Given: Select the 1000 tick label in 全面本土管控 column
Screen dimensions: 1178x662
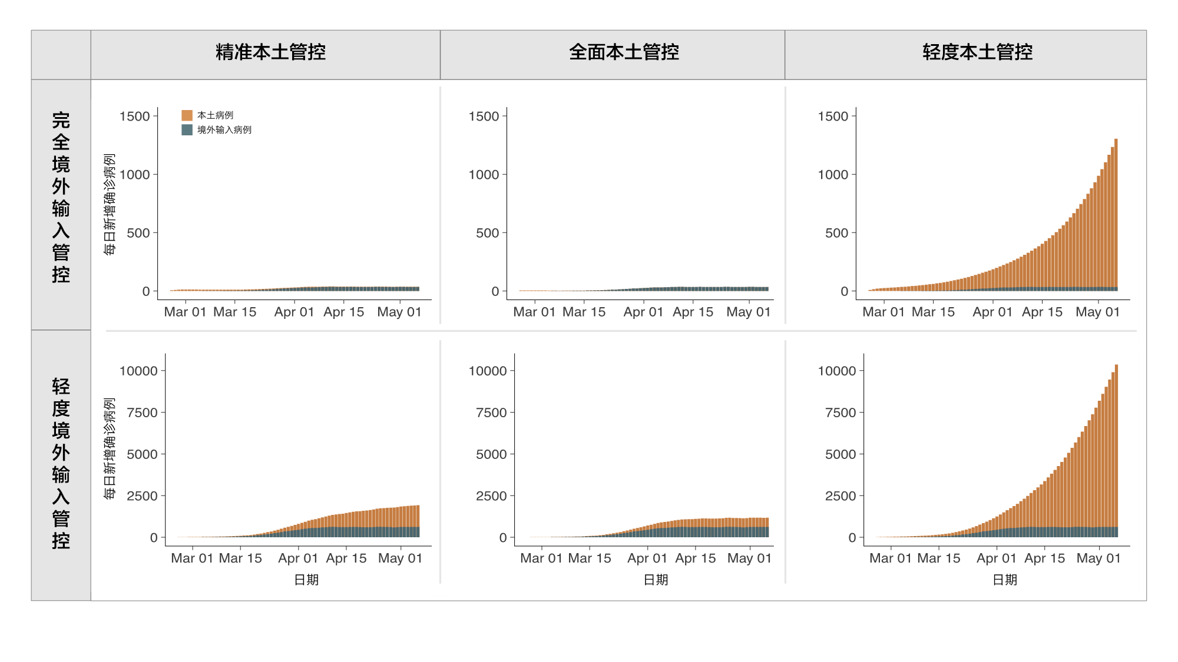Looking at the screenshot, I should (x=484, y=175).
